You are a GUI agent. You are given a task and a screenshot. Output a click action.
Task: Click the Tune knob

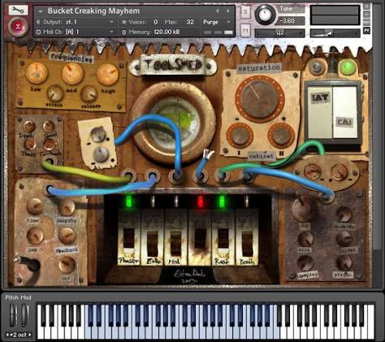(265, 15)
